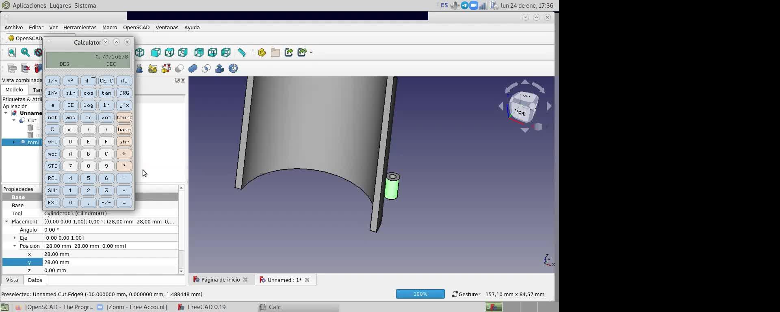This screenshot has height=312, width=780.
Task: Toggle the DRG angle mode on calculator
Action: 124,93
